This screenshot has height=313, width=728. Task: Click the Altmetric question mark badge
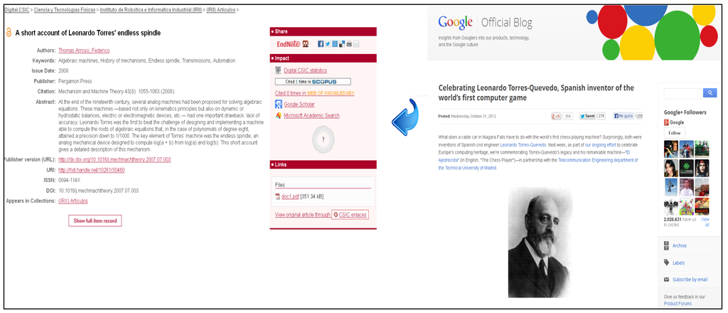click(x=322, y=139)
